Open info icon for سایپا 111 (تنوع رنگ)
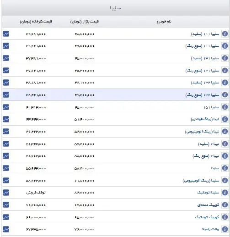The height and width of the screenshot is (237, 230). pyautogui.click(x=225, y=46)
